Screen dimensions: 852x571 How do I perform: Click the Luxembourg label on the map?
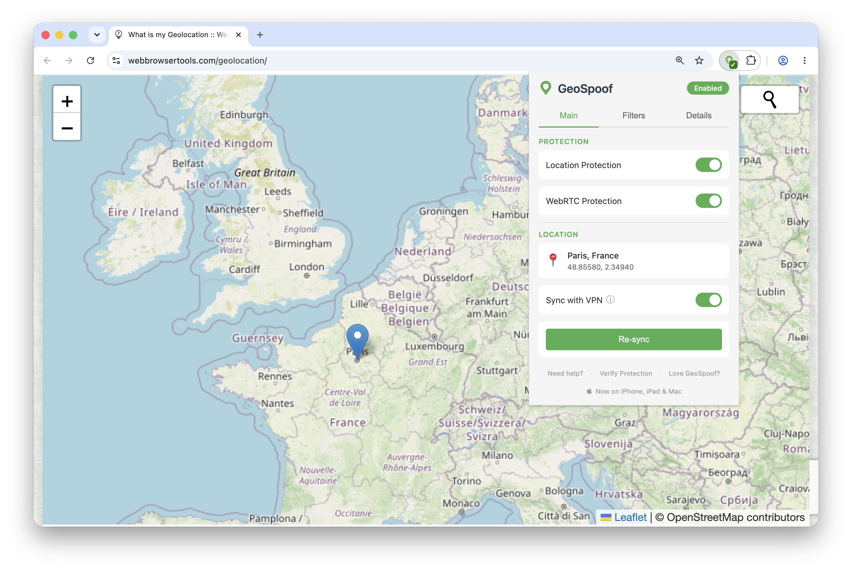pos(435,346)
